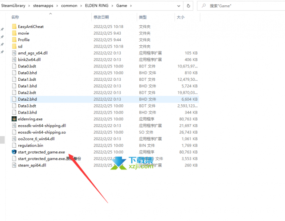The width and height of the screenshot is (285, 221).
Task: Select the folder name EasyAntiCheat
Action: (31, 27)
